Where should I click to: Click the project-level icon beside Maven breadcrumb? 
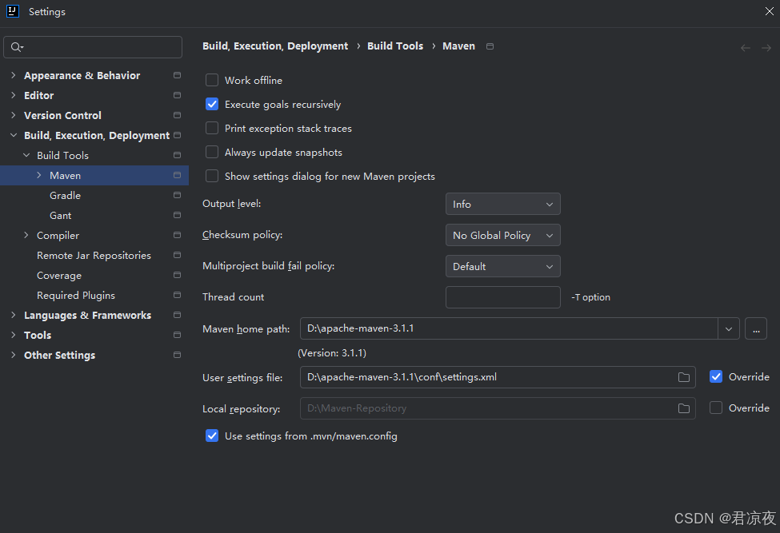[490, 46]
